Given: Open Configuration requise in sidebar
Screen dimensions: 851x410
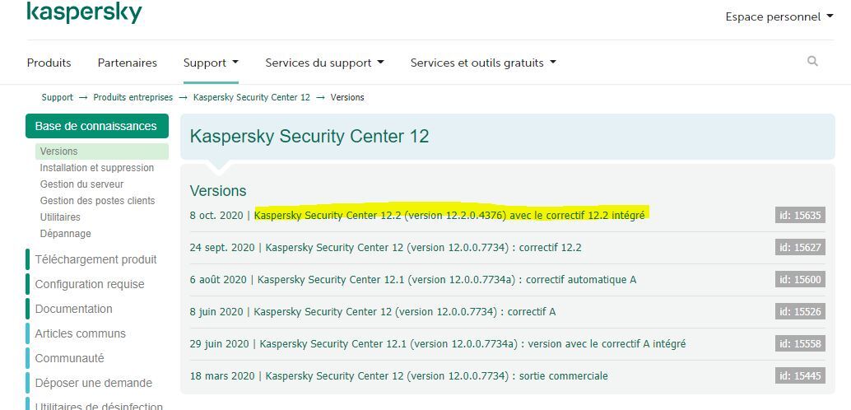Looking at the screenshot, I should [x=89, y=284].
